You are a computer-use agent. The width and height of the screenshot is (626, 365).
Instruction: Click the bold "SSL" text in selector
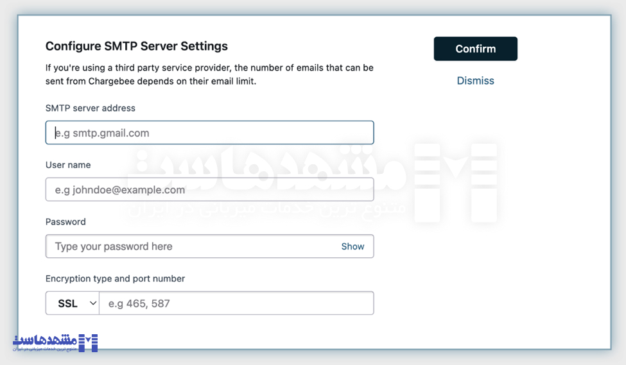pos(67,303)
